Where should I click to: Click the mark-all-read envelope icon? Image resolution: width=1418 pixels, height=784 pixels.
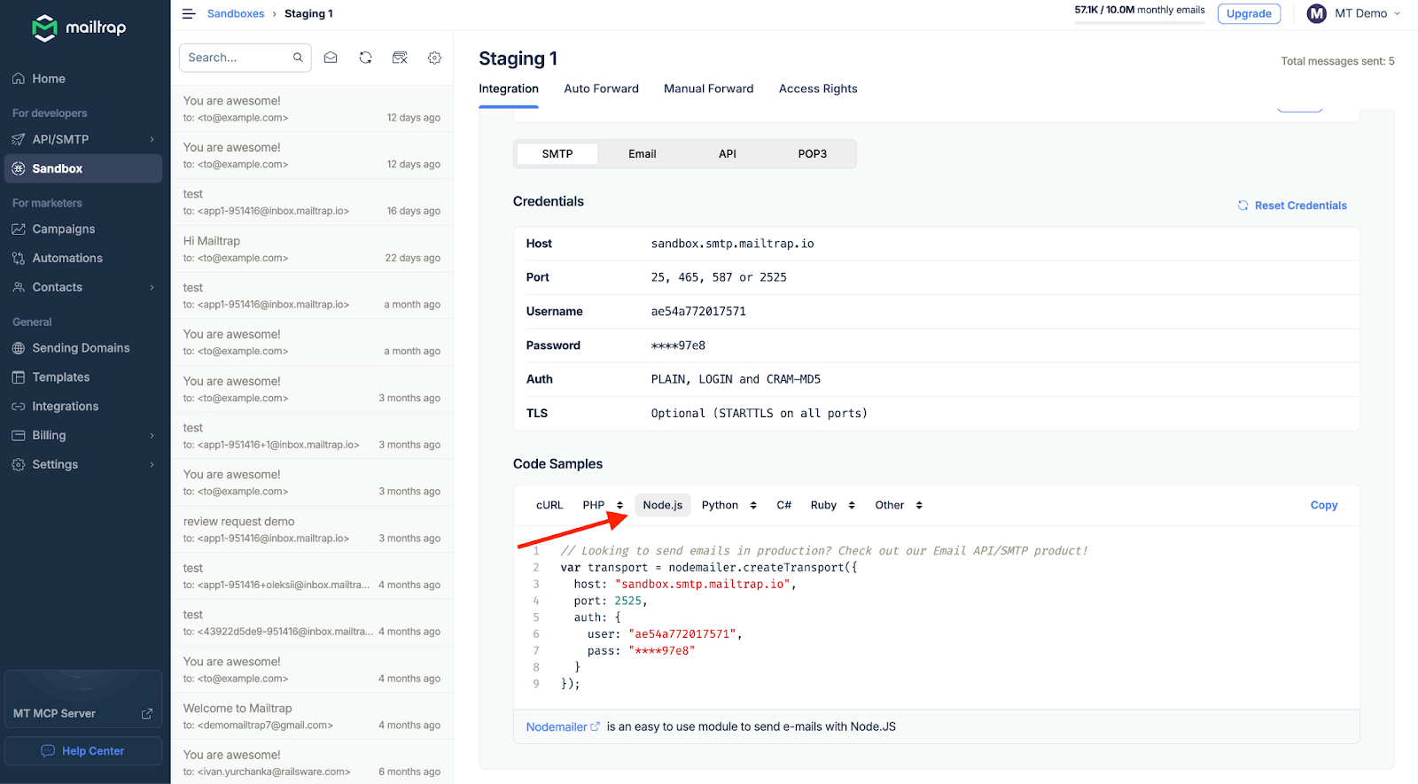click(x=331, y=58)
